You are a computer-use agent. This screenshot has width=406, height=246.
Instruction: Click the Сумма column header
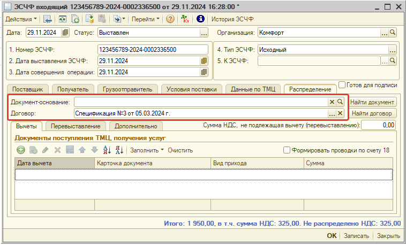pos(348,163)
